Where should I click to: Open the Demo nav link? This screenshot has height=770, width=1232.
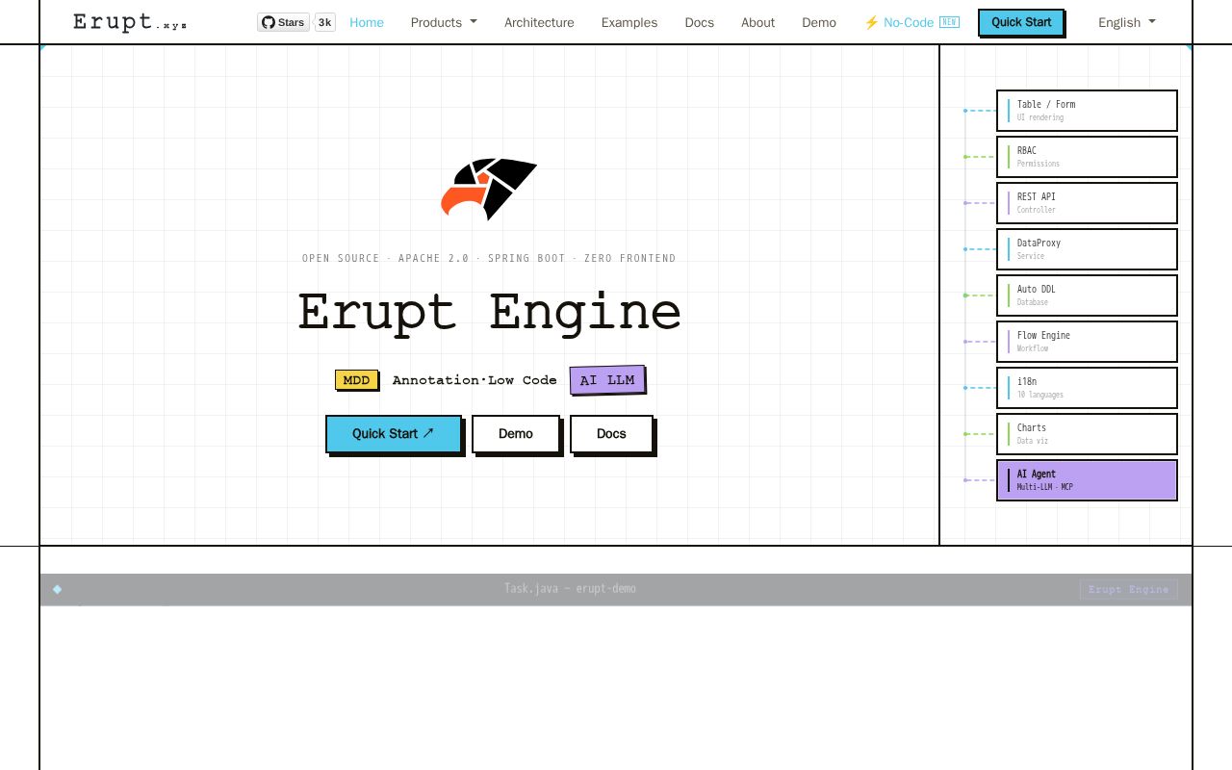[819, 22]
